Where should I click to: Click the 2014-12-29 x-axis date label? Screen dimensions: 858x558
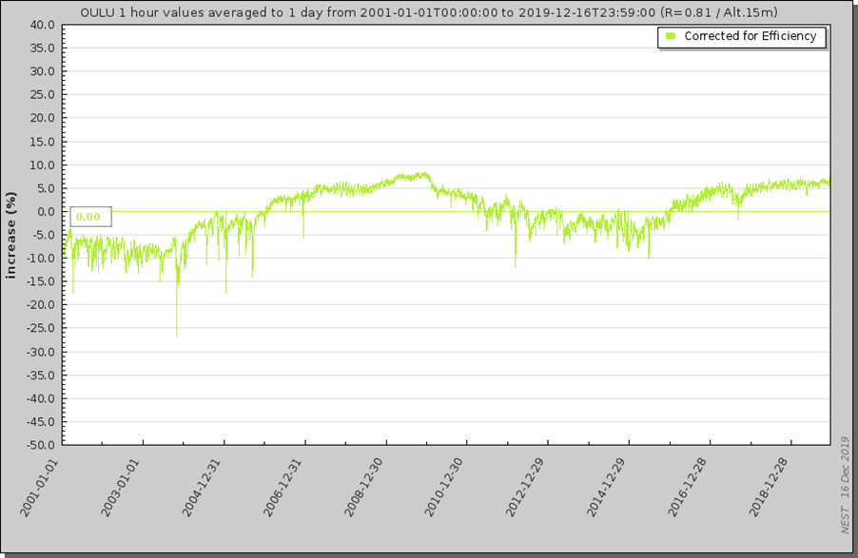(x=606, y=488)
